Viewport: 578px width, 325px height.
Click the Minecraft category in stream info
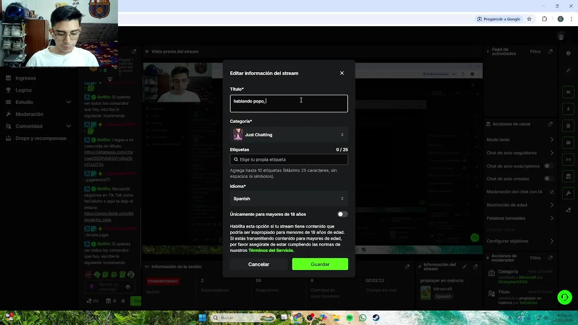click(x=443, y=289)
